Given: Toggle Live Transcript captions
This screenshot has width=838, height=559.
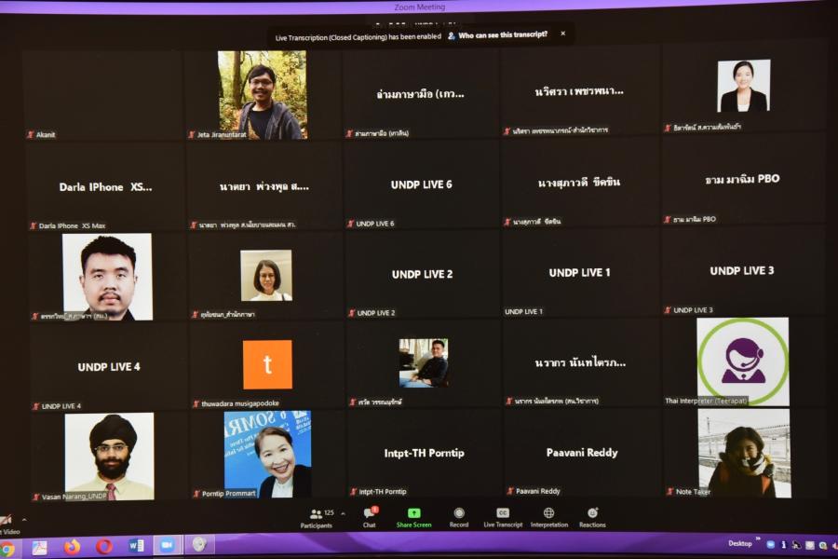Looking at the screenshot, I should 503,516.
